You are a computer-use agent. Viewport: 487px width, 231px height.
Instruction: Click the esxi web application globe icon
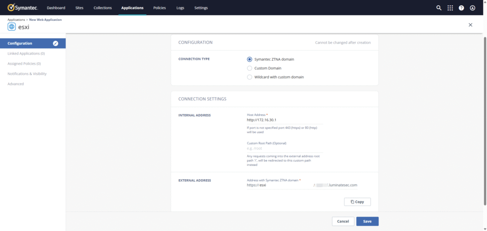pyautogui.click(x=11, y=27)
